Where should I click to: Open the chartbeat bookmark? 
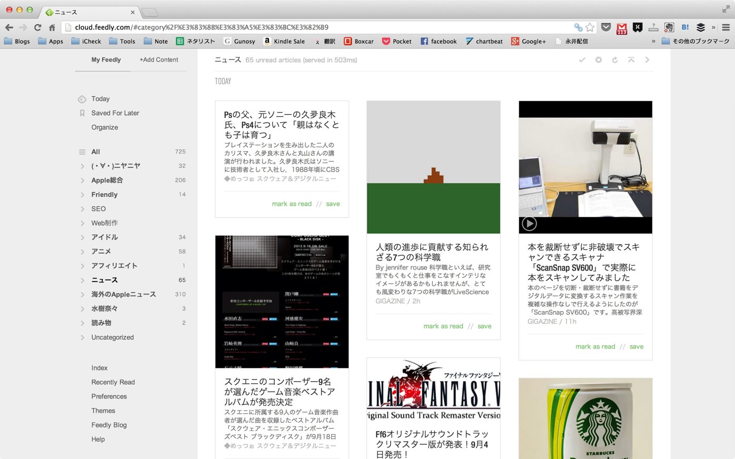(x=484, y=41)
